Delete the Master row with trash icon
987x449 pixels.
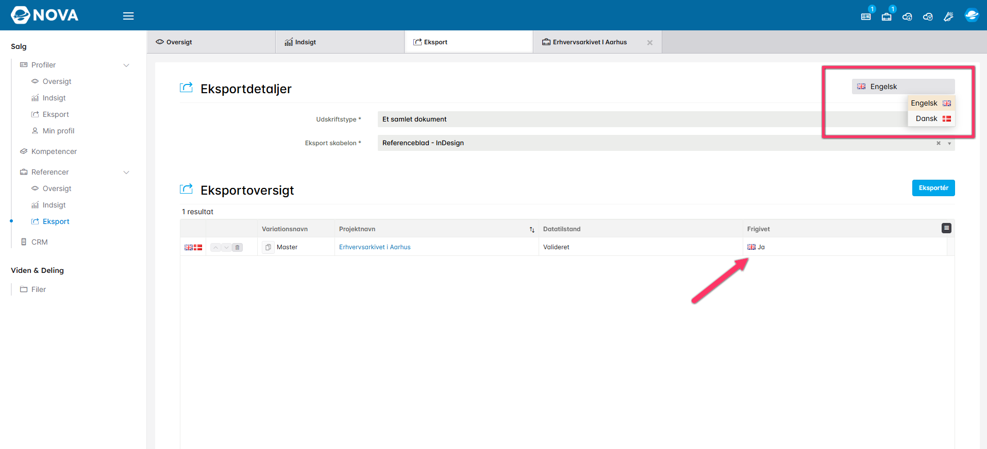click(x=237, y=247)
